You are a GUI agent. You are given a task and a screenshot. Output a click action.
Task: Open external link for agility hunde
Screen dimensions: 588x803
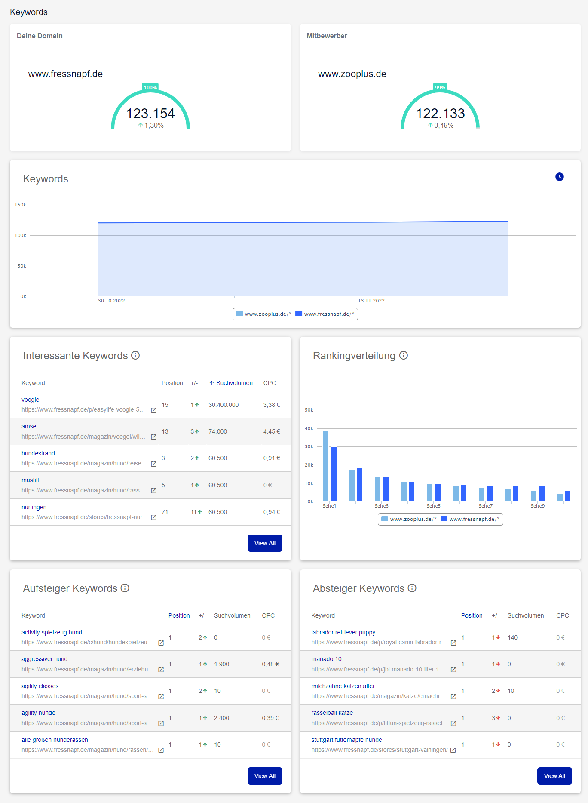(x=161, y=723)
